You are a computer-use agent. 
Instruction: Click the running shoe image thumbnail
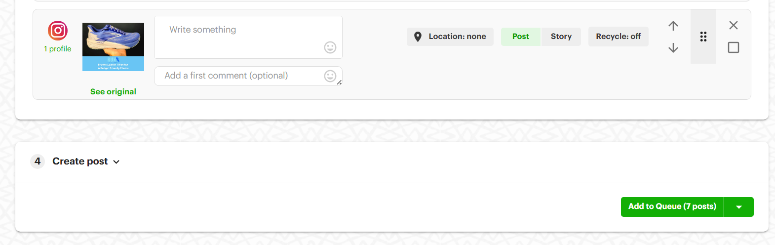coord(113,47)
